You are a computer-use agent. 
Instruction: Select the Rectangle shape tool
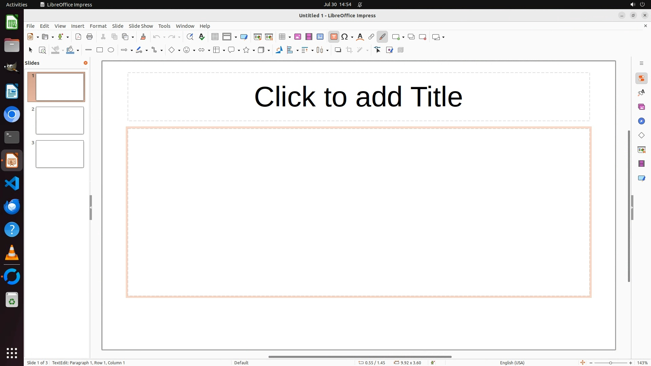click(100, 50)
